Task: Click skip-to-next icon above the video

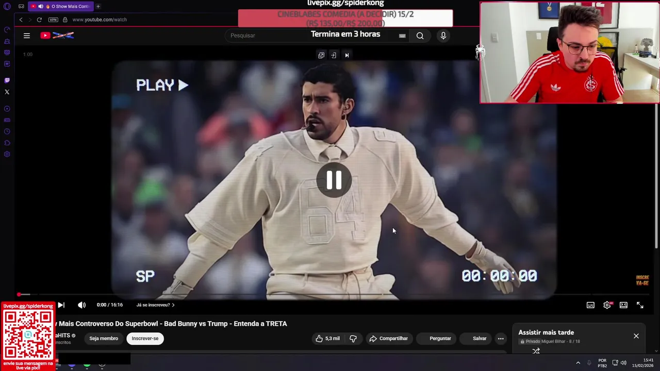Action: [346, 55]
